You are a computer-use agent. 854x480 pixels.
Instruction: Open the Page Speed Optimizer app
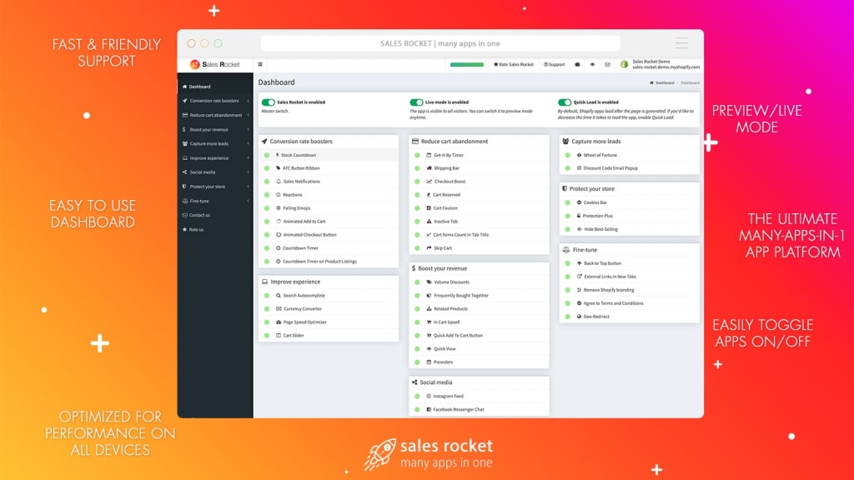(304, 322)
